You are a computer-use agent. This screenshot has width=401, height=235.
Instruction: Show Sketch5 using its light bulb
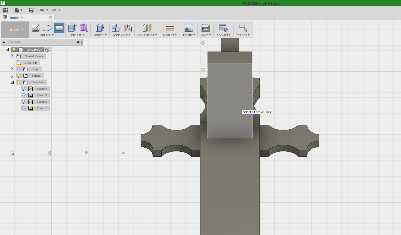(x=24, y=108)
